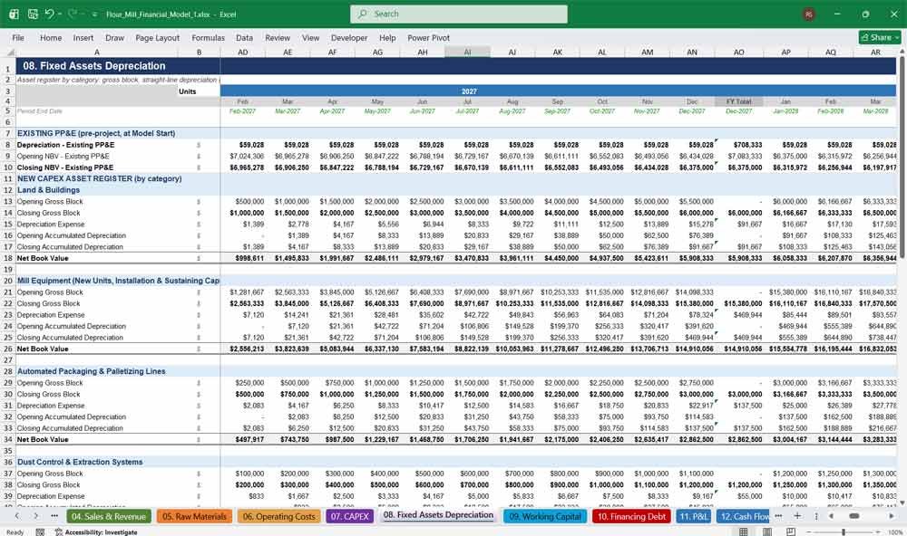Switch to 04. Sales & Revenue sheet
The height and width of the screenshot is (536, 907).
109,516
